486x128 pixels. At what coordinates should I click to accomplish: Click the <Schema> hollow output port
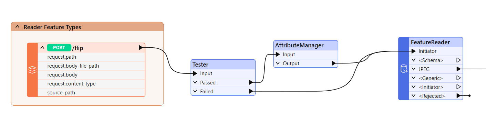(458, 60)
